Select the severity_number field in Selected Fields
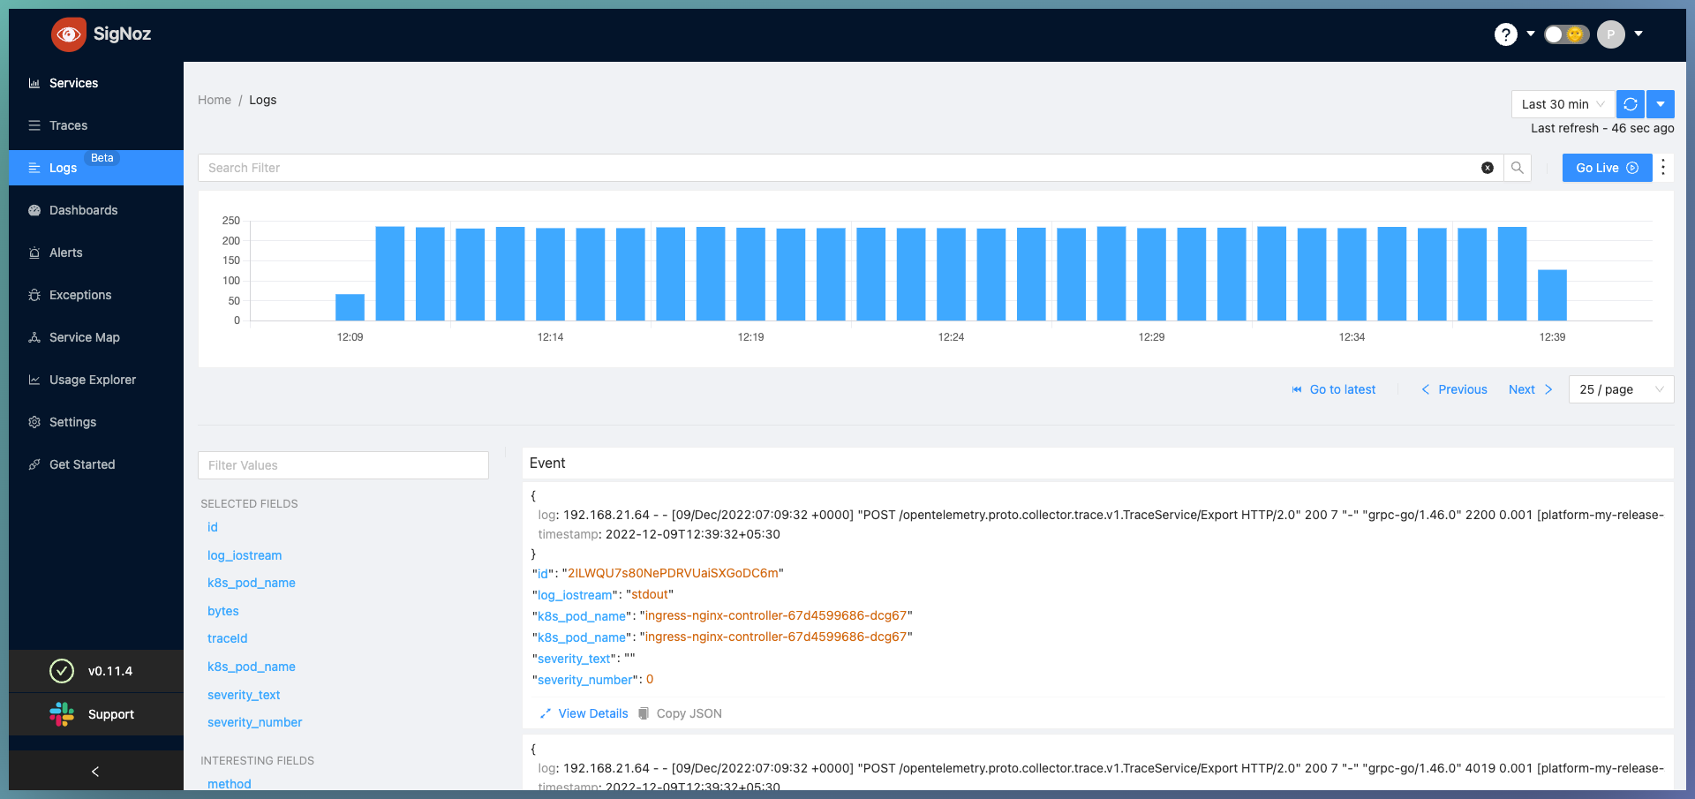The height and width of the screenshot is (799, 1695). tap(255, 722)
